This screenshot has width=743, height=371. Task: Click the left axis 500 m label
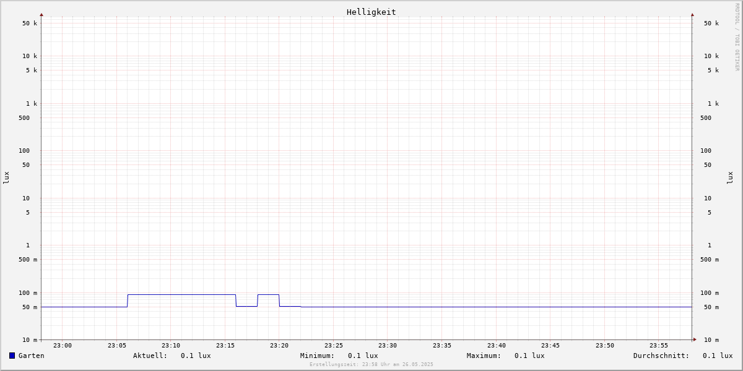tap(28, 260)
